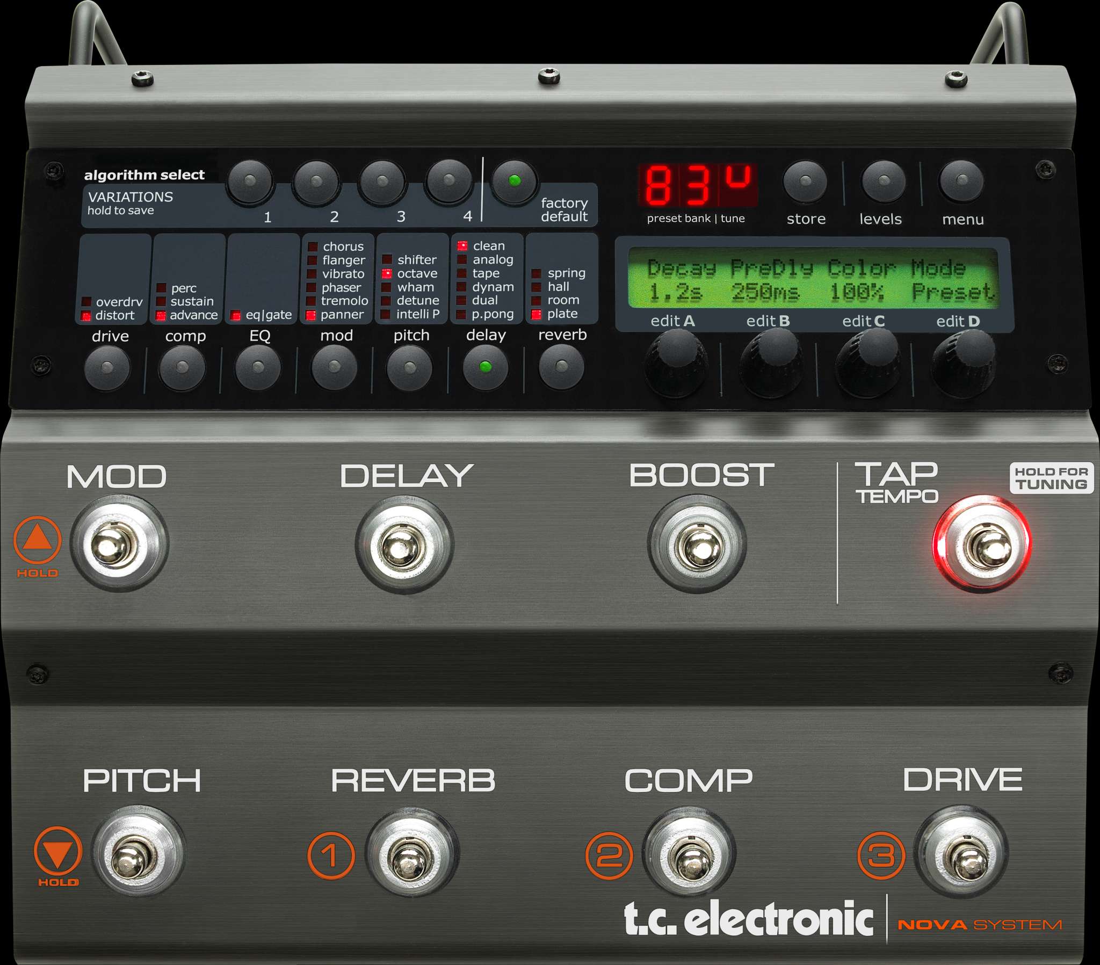Image resolution: width=1100 pixels, height=965 pixels.
Task: Click the sustain compressor label
Action: click(x=192, y=301)
